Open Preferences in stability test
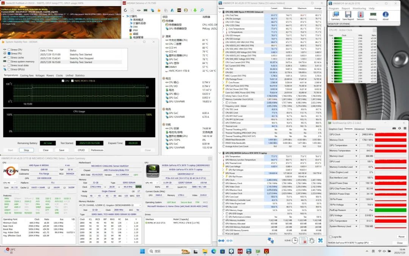Viewport: 409px width, 256px height. (x=97, y=150)
